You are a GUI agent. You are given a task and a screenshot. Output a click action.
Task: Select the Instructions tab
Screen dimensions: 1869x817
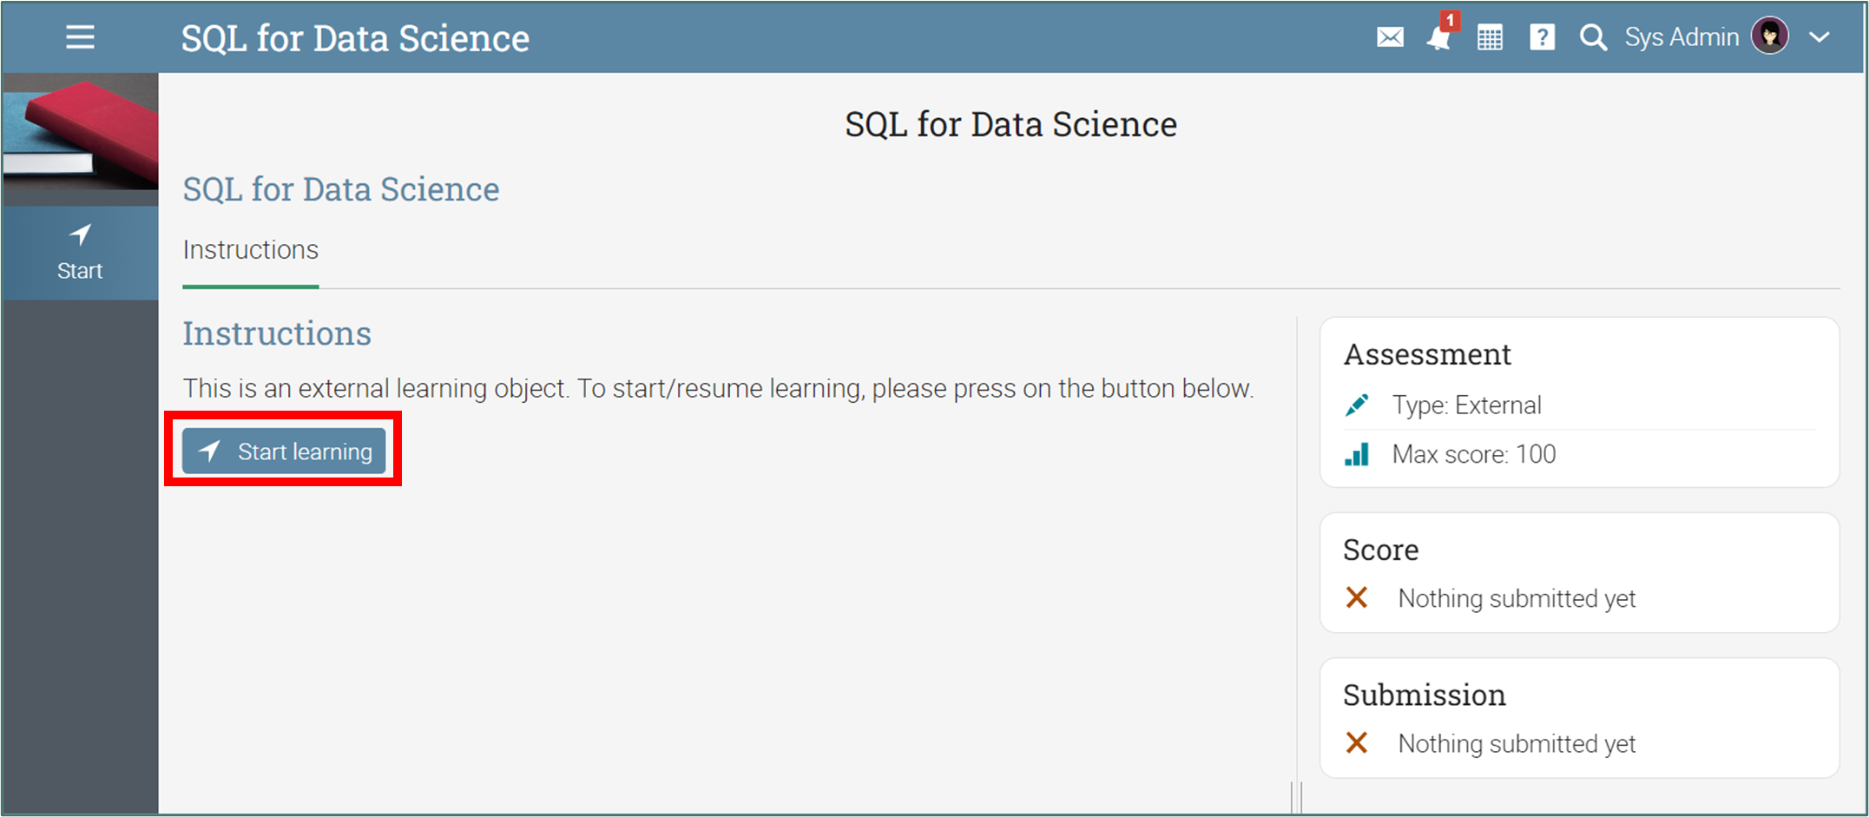pos(250,250)
